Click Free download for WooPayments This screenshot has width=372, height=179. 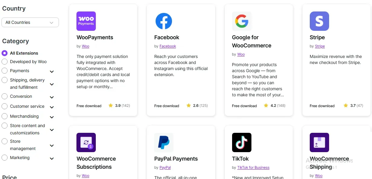[89, 106]
